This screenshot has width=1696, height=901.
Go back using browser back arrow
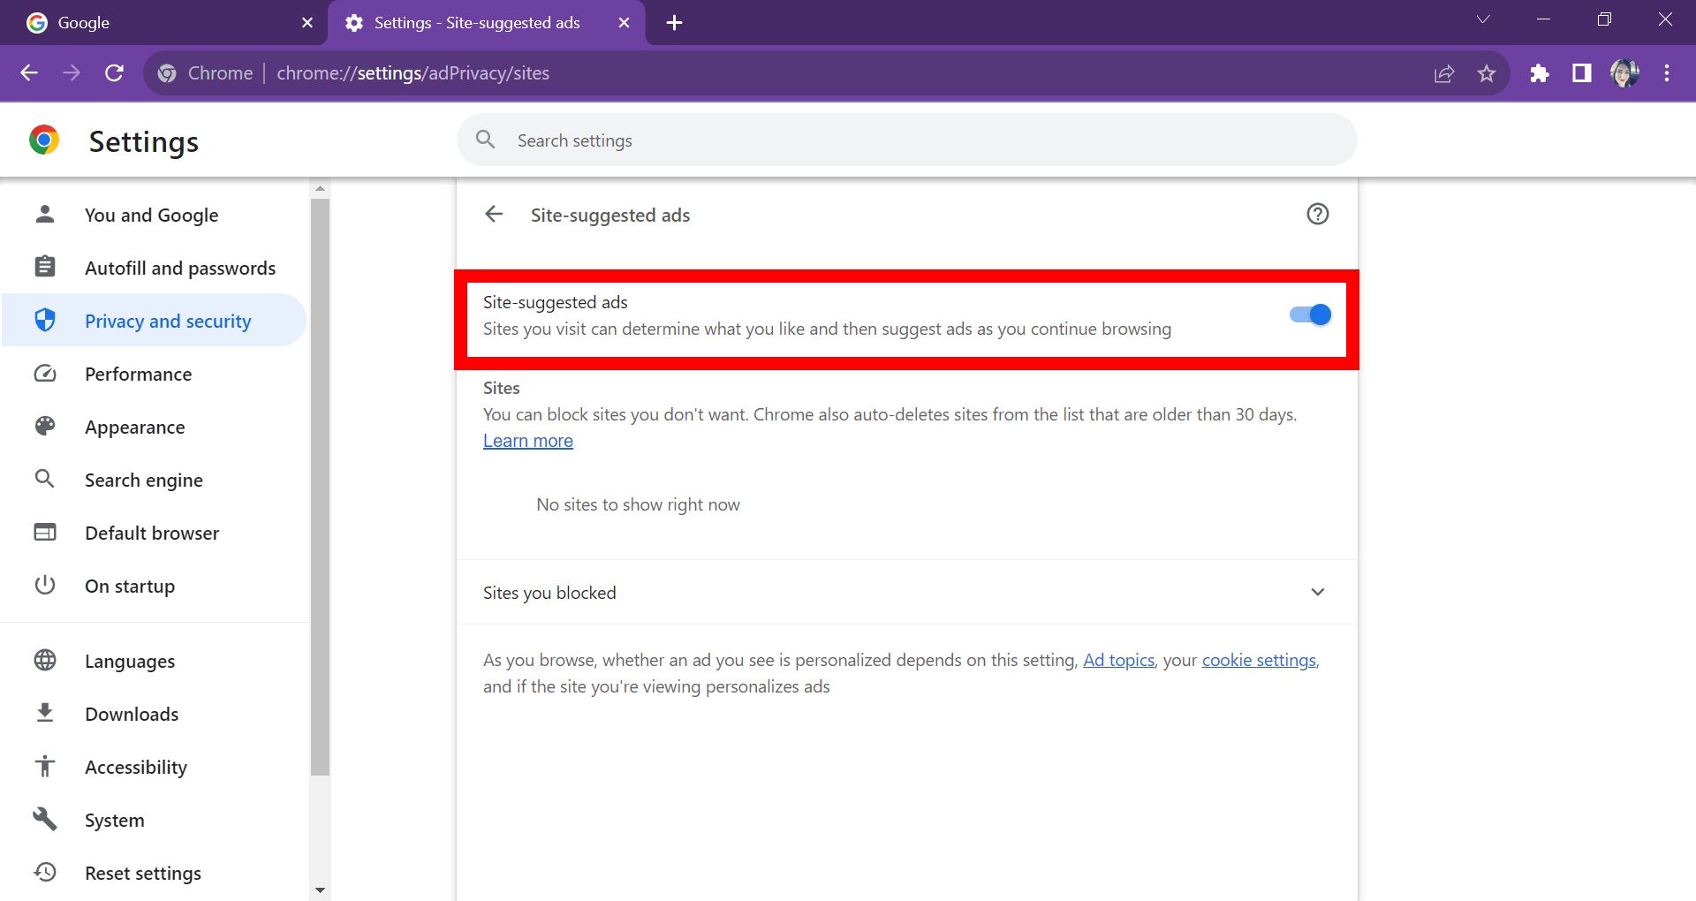tap(29, 73)
